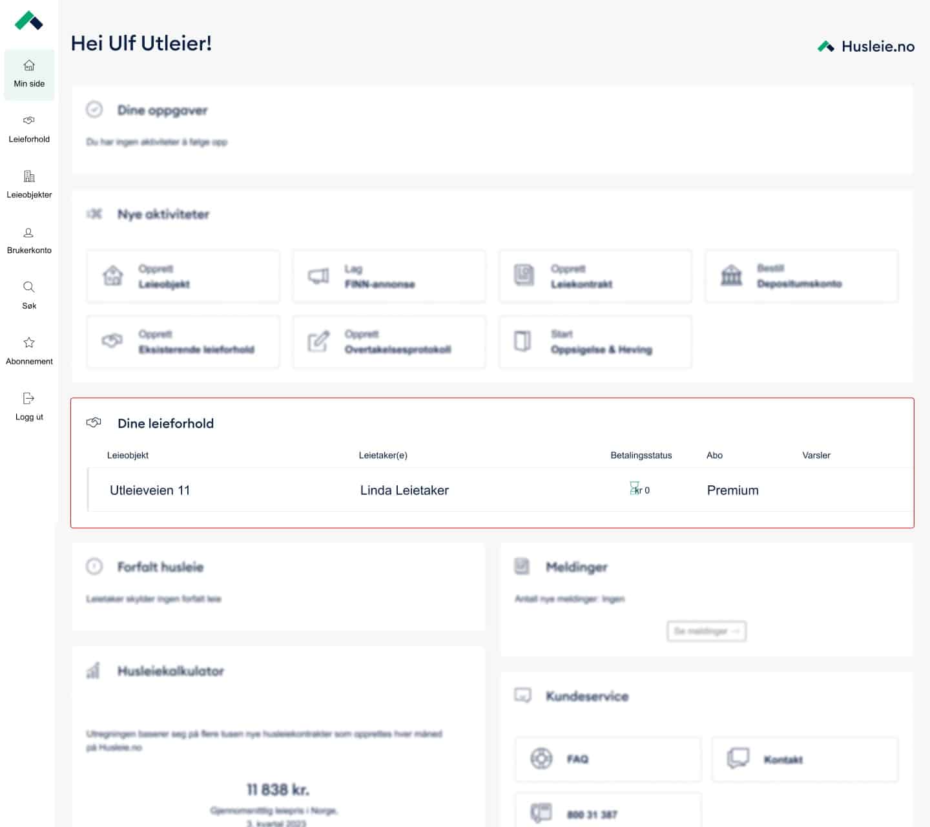
Task: Open Leieobjekter building icon
Action: (29, 176)
